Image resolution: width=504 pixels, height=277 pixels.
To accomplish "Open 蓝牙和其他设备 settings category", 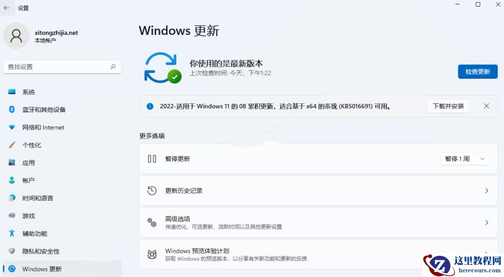I will (62, 109).
